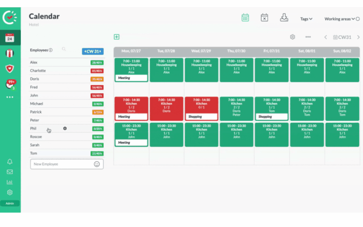Screen dimensions: 363x227
Task: Open the more options dots in sidebar
Action: [x=10, y=97]
